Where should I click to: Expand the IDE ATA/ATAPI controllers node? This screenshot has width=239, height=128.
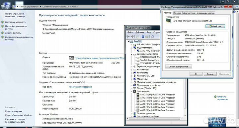click(x=132, y=45)
